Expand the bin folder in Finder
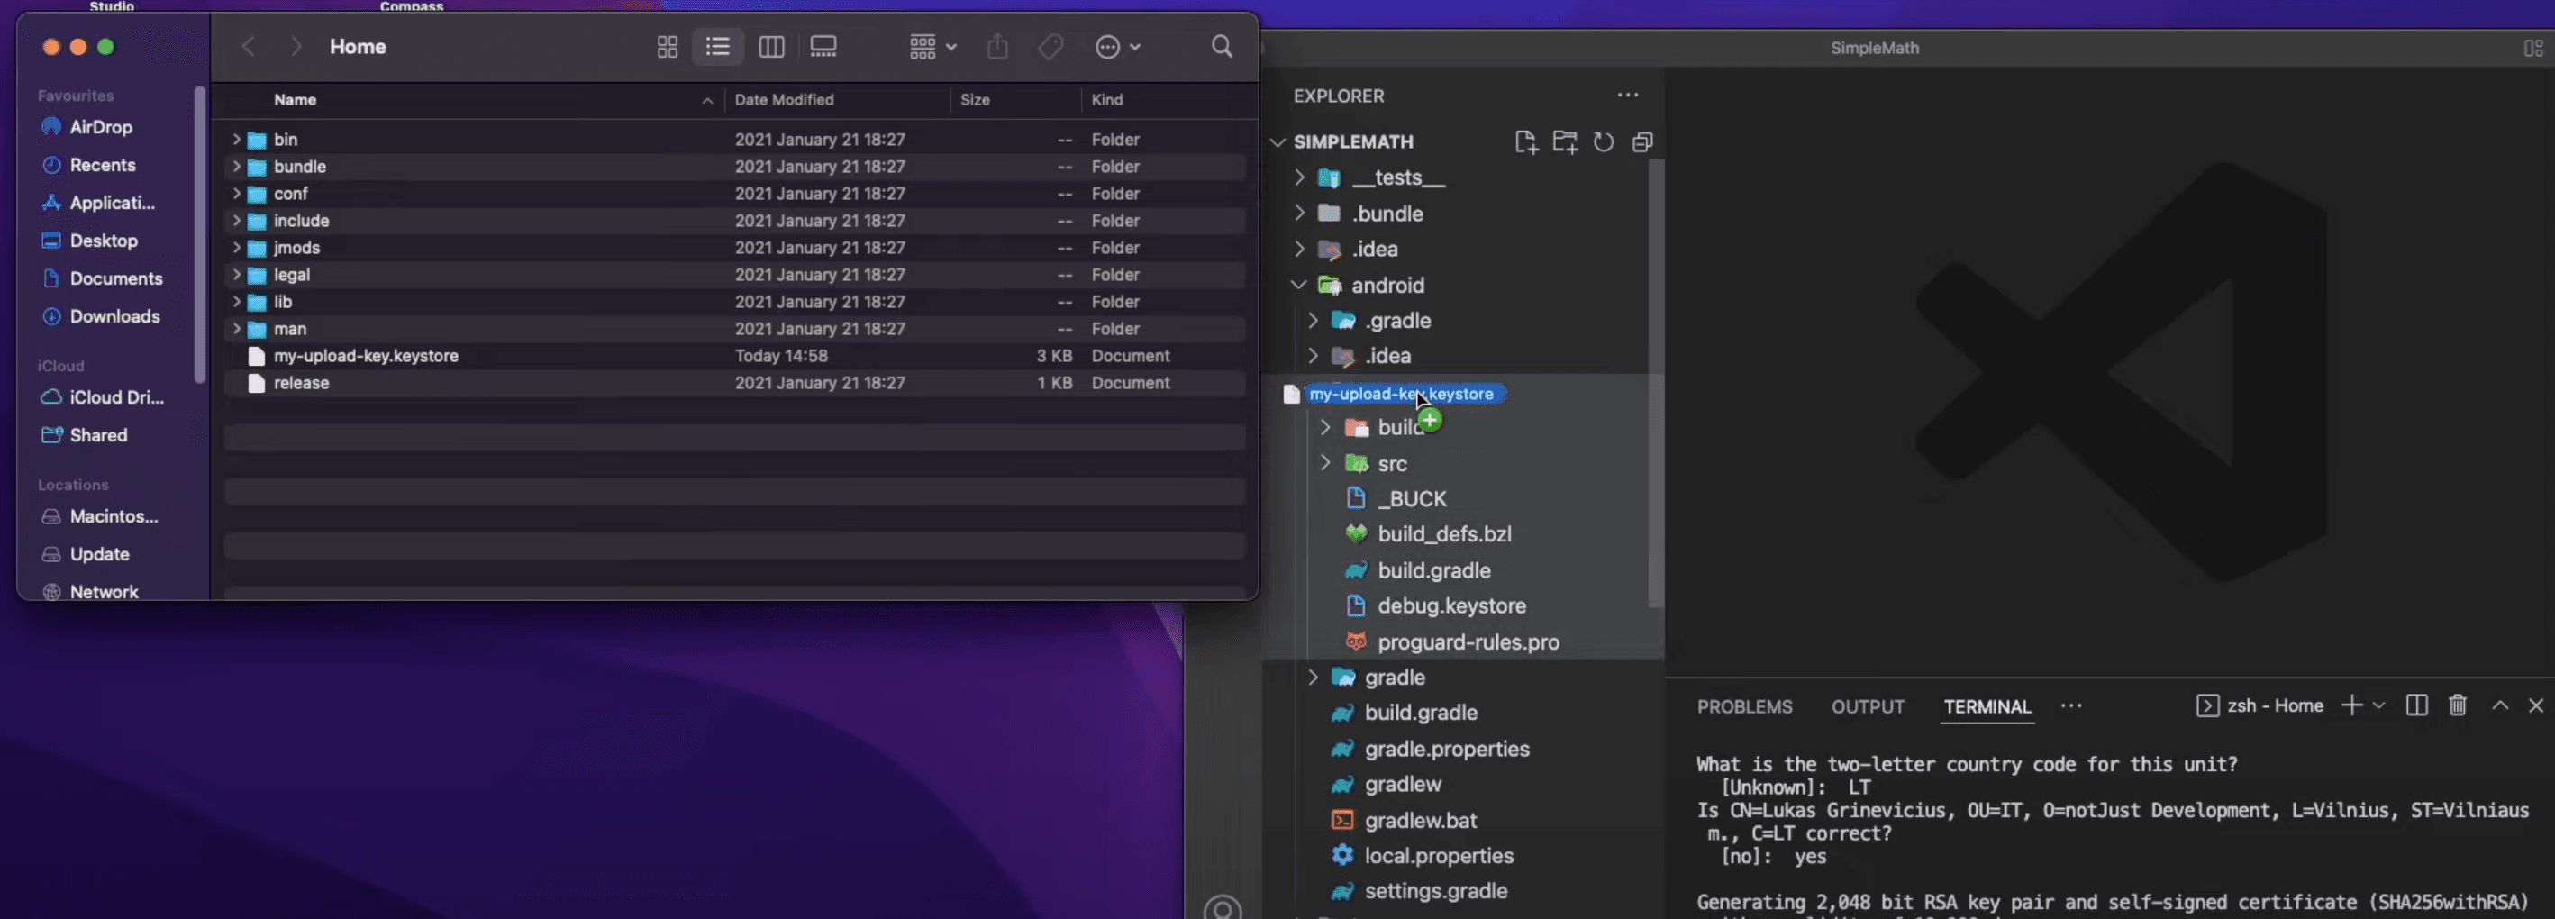Screen dimensions: 2555x919 pos(236,140)
